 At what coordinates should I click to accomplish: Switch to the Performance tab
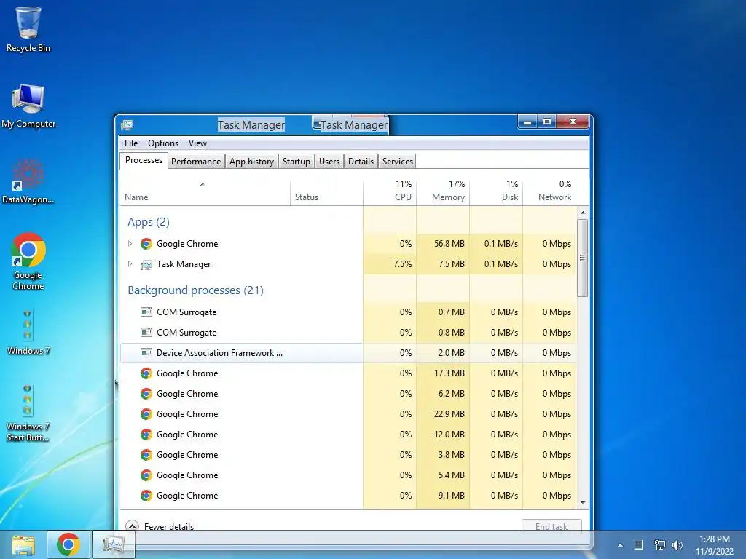(x=196, y=161)
